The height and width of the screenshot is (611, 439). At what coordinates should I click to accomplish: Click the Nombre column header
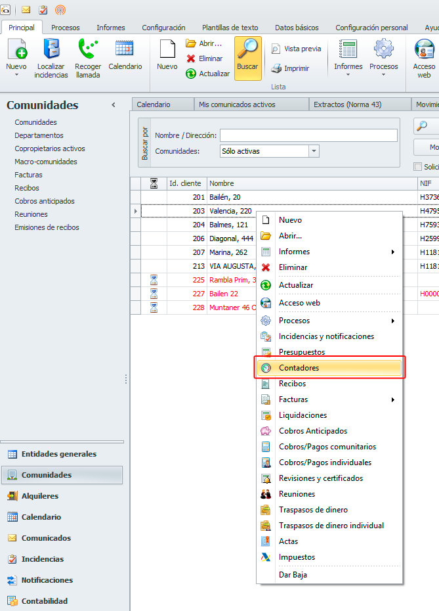pos(312,183)
